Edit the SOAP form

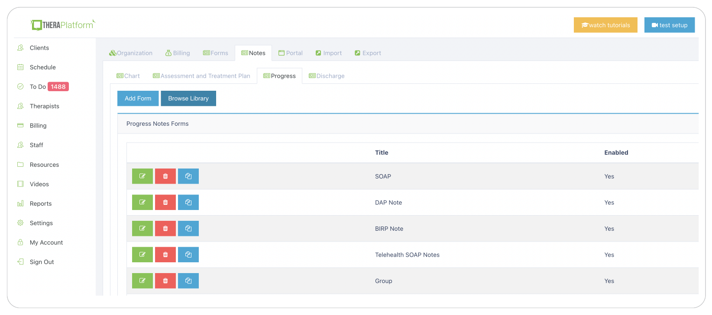(x=142, y=176)
